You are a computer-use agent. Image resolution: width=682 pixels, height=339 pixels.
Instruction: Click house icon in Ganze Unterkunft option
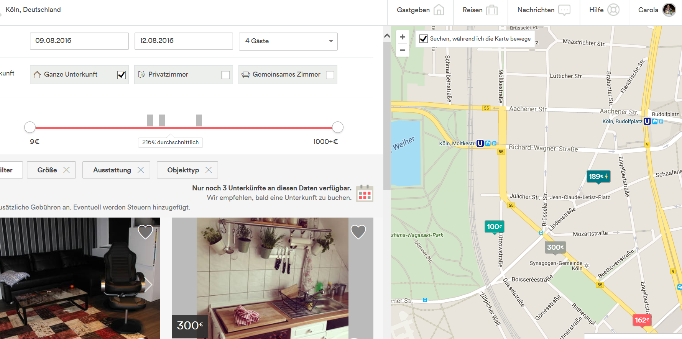click(37, 75)
